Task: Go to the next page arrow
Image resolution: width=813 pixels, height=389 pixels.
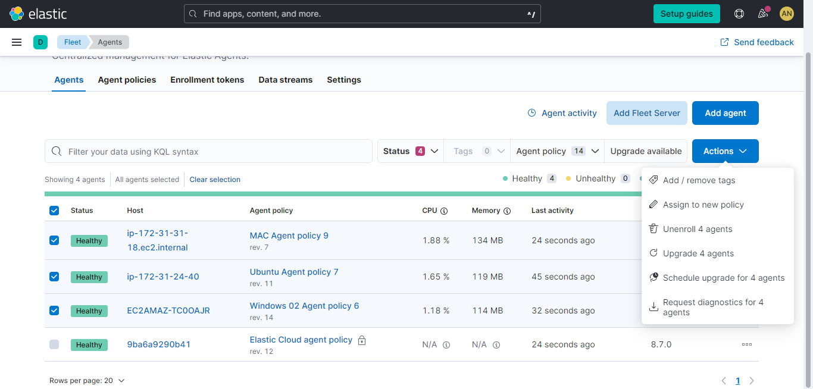Action: tap(752, 381)
